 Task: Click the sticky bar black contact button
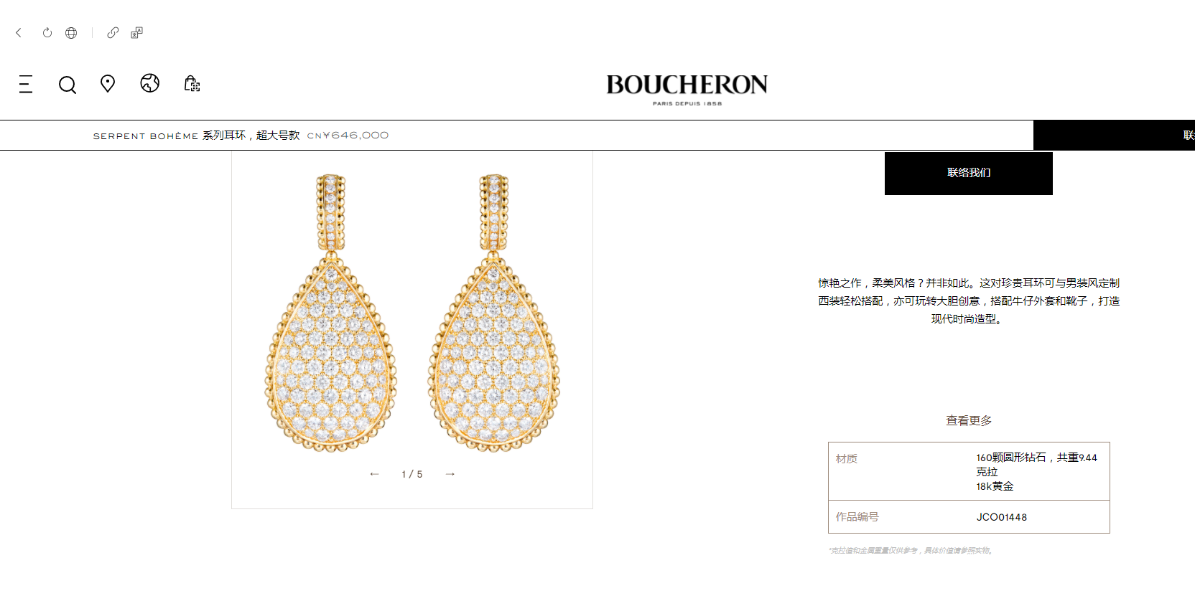pyautogui.click(x=1114, y=135)
